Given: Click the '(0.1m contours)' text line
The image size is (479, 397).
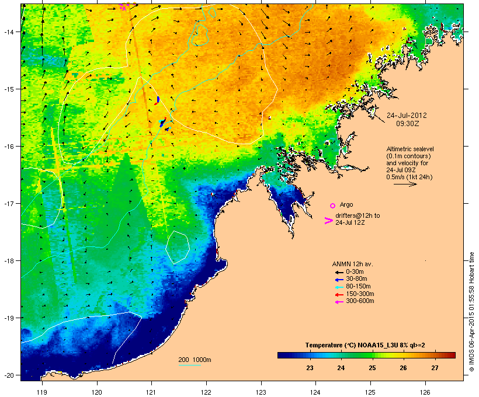Looking at the screenshot, I should tap(408, 156).
